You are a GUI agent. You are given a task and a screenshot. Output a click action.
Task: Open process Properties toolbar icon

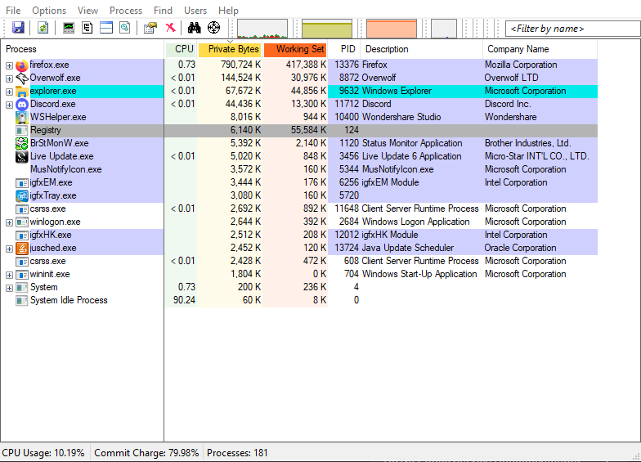point(150,28)
